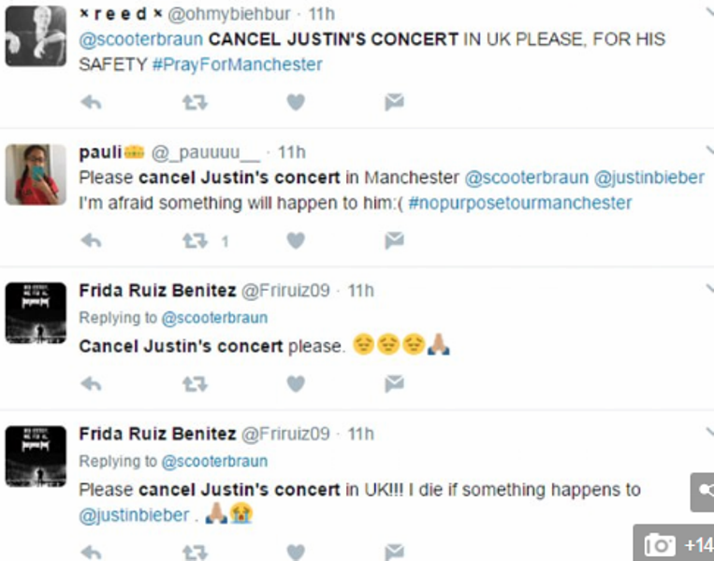The width and height of the screenshot is (714, 561).
Task: Message icon under first Frida Ruiz Benitez tweet
Action: point(394,383)
